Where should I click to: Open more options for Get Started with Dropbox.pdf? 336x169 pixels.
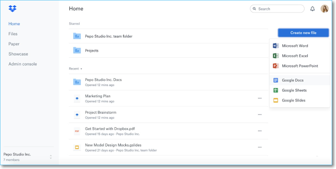pyautogui.click(x=260, y=131)
